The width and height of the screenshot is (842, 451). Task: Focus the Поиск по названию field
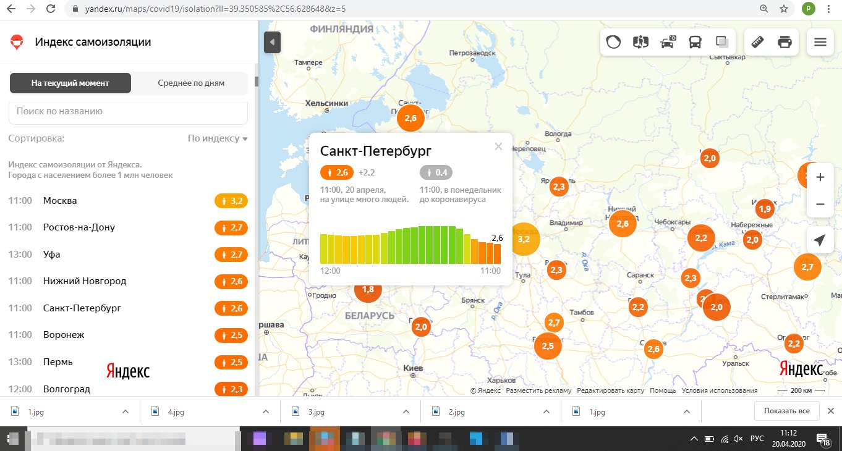128,112
